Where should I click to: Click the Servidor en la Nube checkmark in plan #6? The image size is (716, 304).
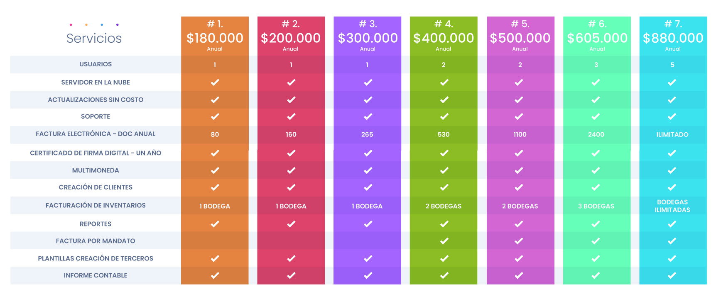pyautogui.click(x=596, y=83)
